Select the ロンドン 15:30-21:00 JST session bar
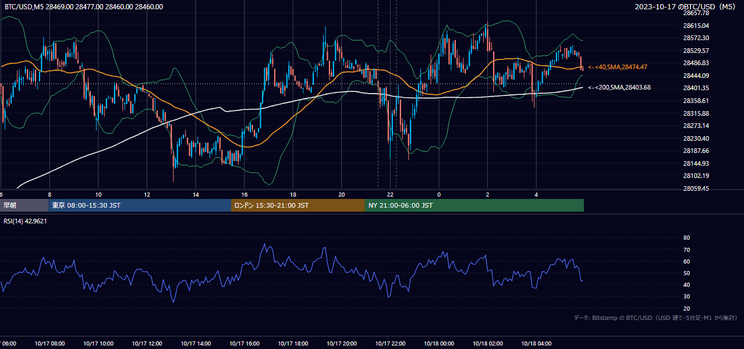This screenshot has width=744, height=349. [298, 205]
